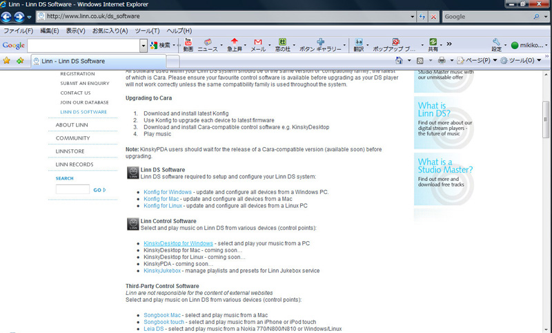The height and width of the screenshot is (333, 552).
Task: Open the ヘルプ(H) menu
Action: pos(179,30)
